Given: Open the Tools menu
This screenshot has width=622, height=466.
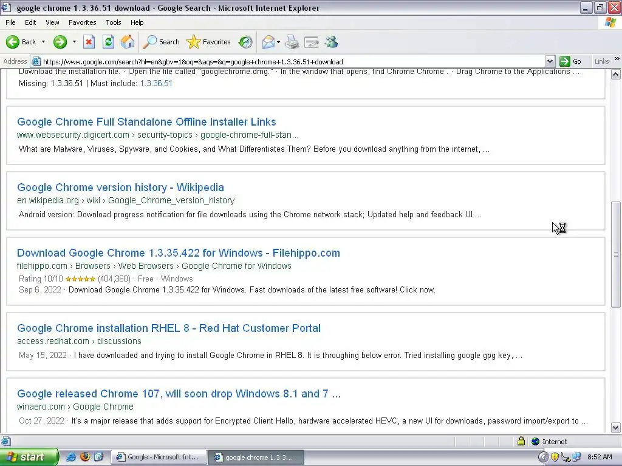Looking at the screenshot, I should coord(113,22).
